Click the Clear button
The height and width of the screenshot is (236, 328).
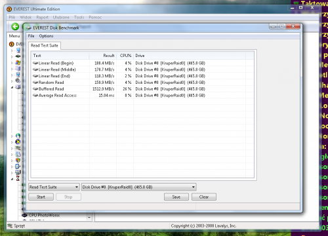204,197
